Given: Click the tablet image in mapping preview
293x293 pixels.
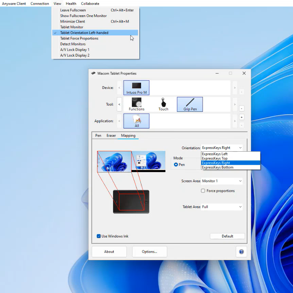Looking at the screenshot, I should click(x=131, y=202).
